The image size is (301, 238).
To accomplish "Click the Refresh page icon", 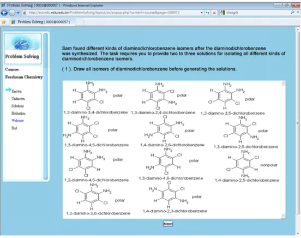I will pos(208,13).
